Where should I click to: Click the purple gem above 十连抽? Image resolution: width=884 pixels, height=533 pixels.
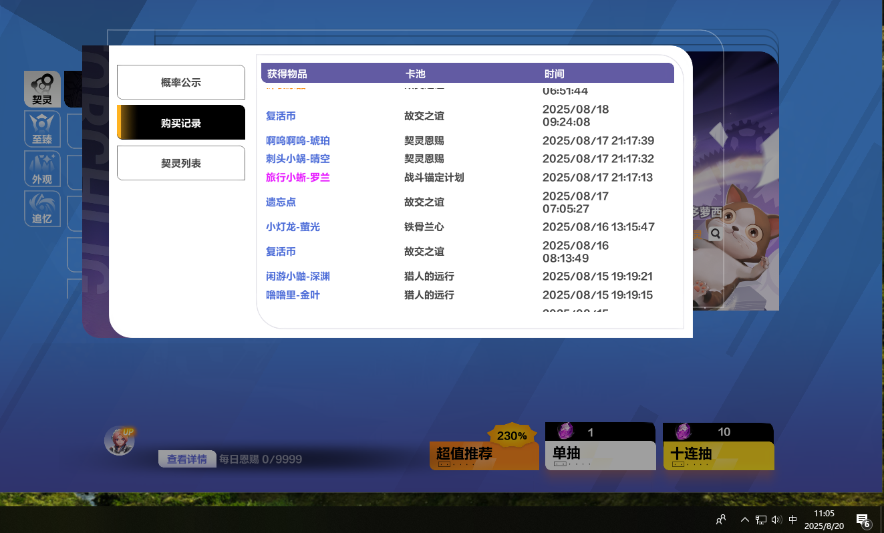(682, 431)
